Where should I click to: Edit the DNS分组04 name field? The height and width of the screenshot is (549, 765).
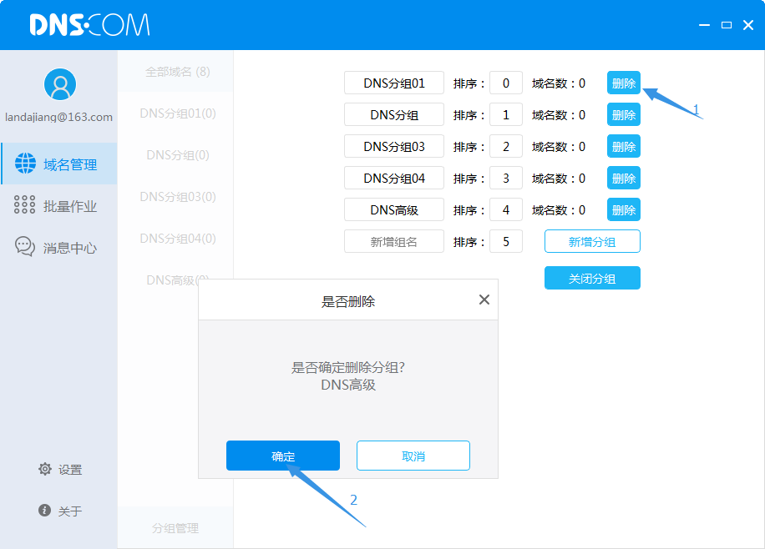[x=394, y=179]
